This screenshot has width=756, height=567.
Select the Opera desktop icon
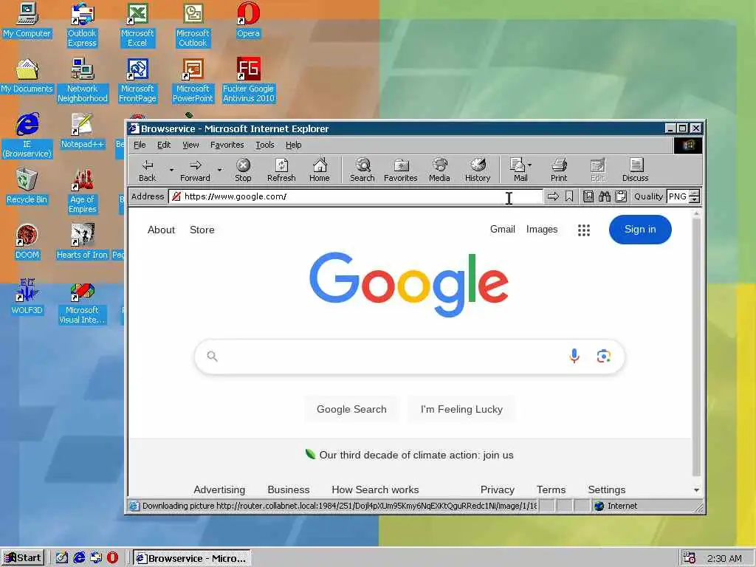pos(248,21)
